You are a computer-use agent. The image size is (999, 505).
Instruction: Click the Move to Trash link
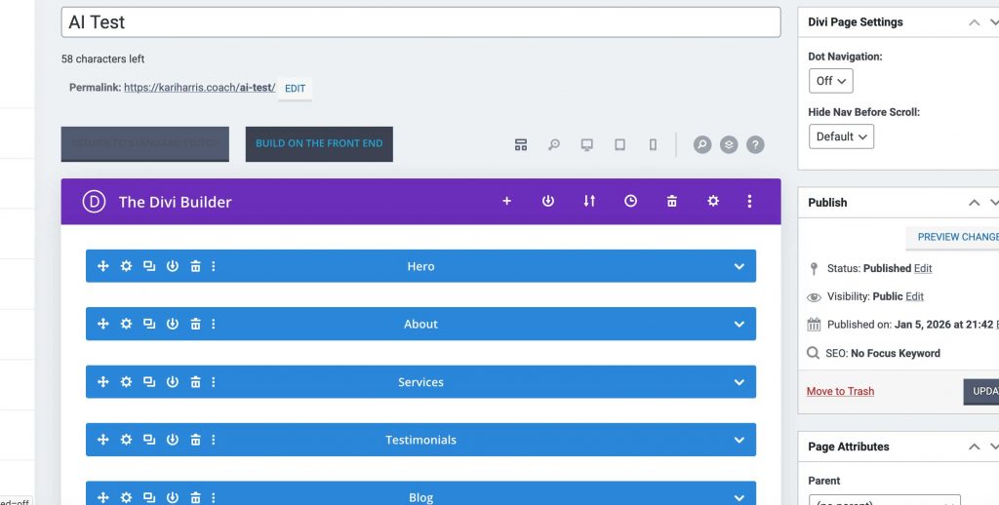pyautogui.click(x=840, y=391)
